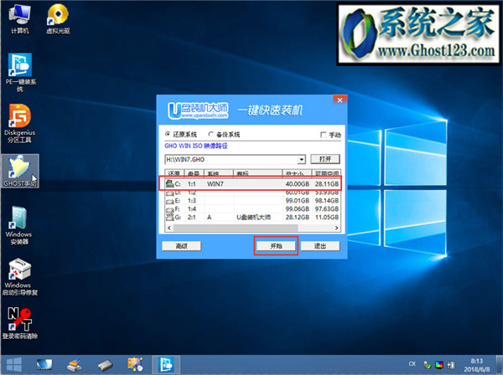Click the U盘装机大师 volume label cell
Viewport: 503px width, 375px height.
pyautogui.click(x=253, y=217)
